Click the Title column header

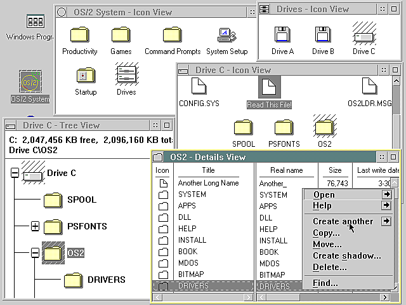pos(209,170)
